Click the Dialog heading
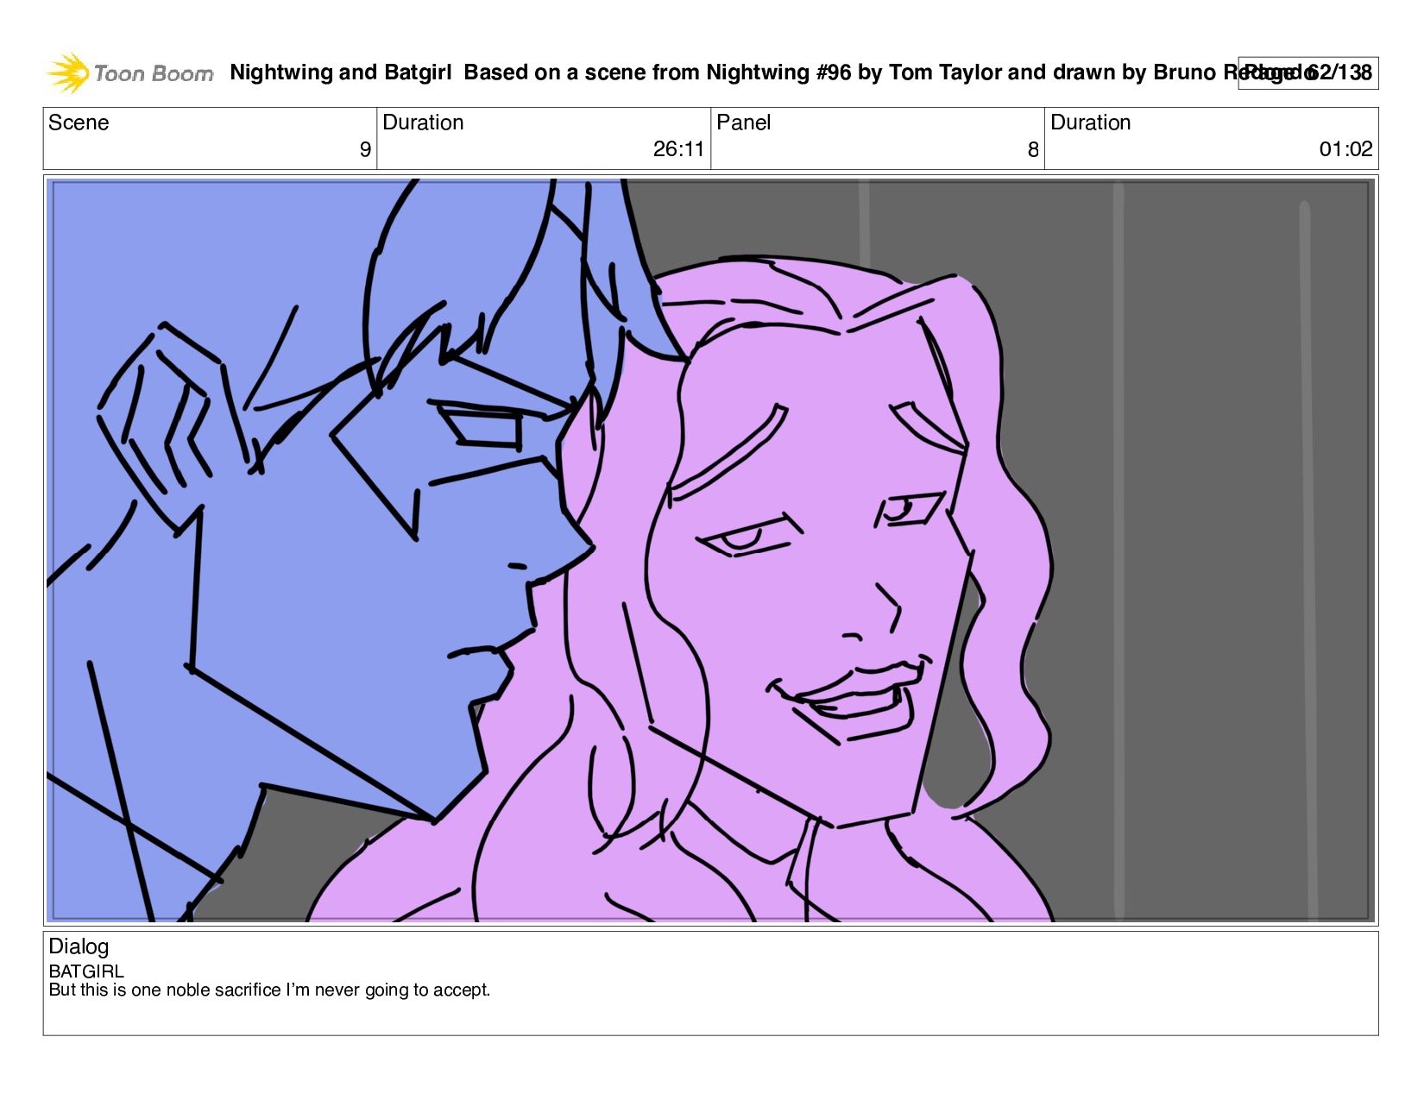 coord(79,946)
